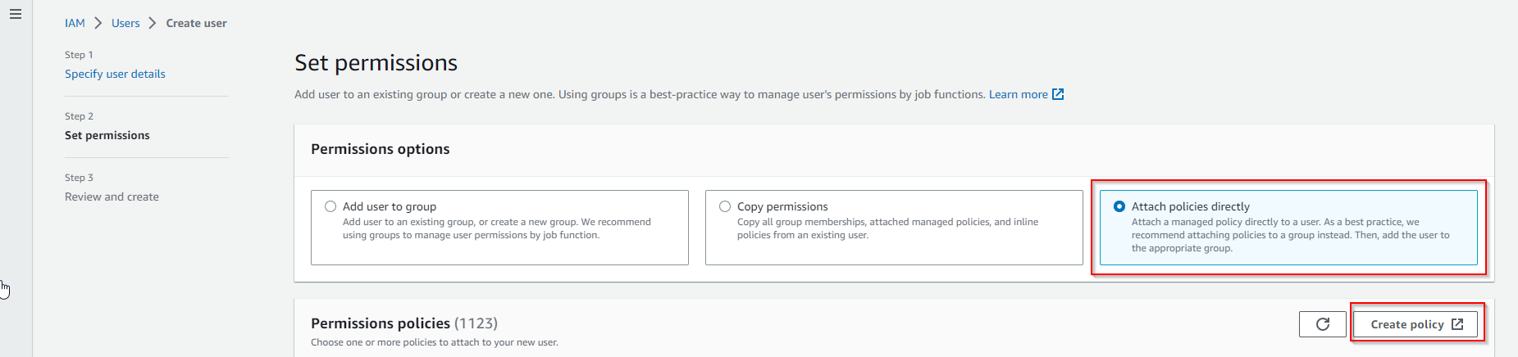The width and height of the screenshot is (1518, 357).
Task: Click the "Copy permissions" card description text
Action: point(887,228)
